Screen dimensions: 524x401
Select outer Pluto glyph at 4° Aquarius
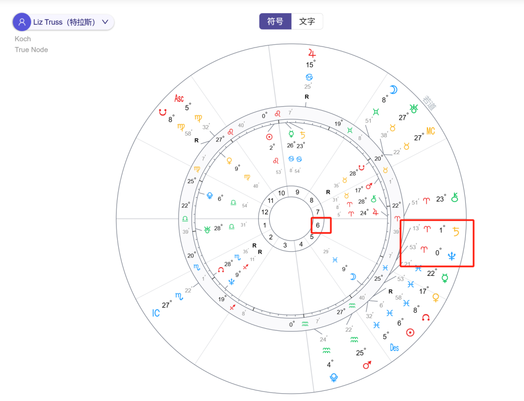coord(333,377)
